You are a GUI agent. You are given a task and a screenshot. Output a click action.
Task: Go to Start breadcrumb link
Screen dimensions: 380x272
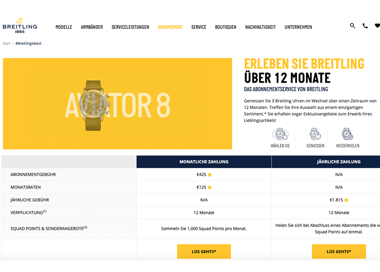click(x=7, y=44)
